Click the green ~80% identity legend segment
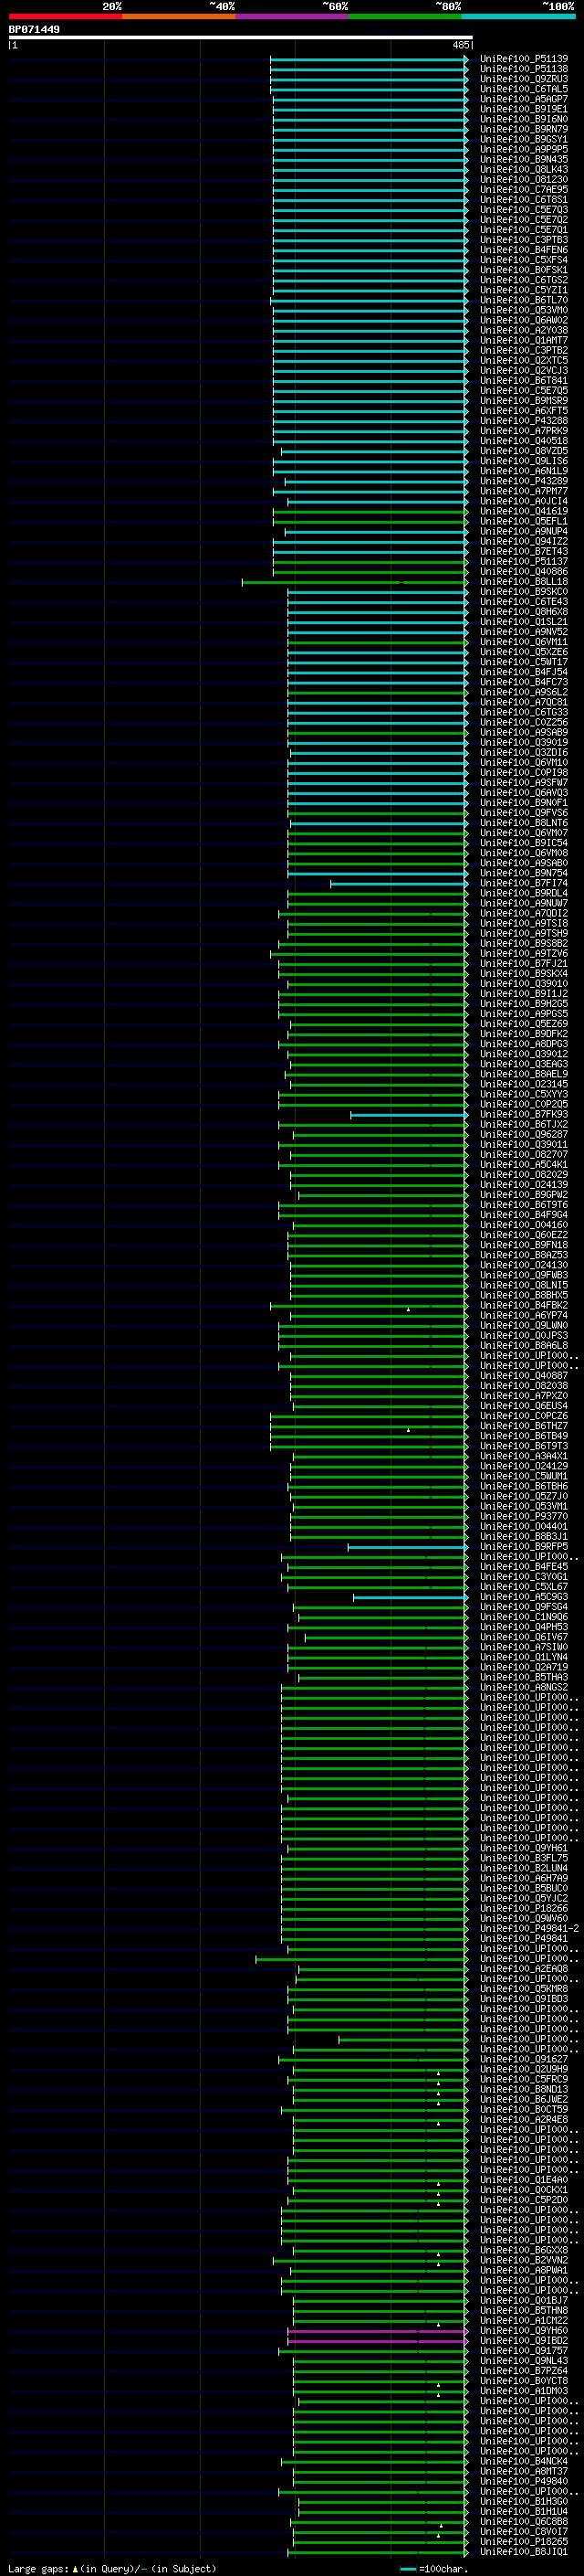This screenshot has height=2576, width=584. [x=405, y=16]
